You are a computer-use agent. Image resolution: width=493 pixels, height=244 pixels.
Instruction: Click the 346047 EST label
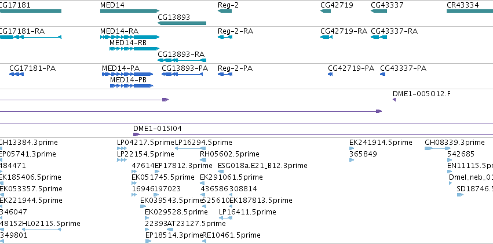[13, 212]
